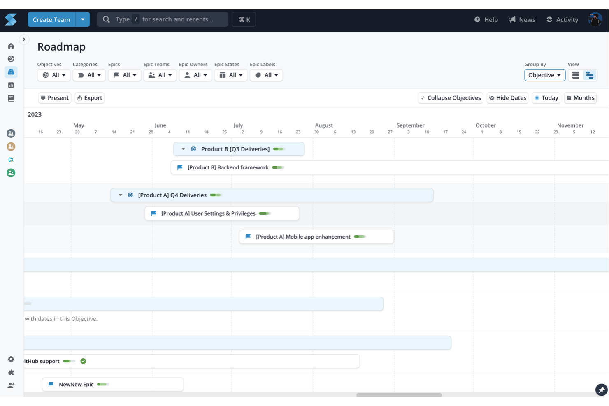This screenshot has width=609, height=406.
Task: Open the Objectives page from the sidebar
Action: (11, 59)
